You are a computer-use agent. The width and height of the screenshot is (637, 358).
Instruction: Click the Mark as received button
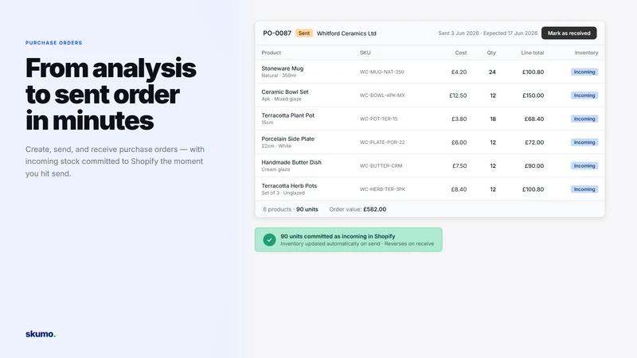pos(569,33)
